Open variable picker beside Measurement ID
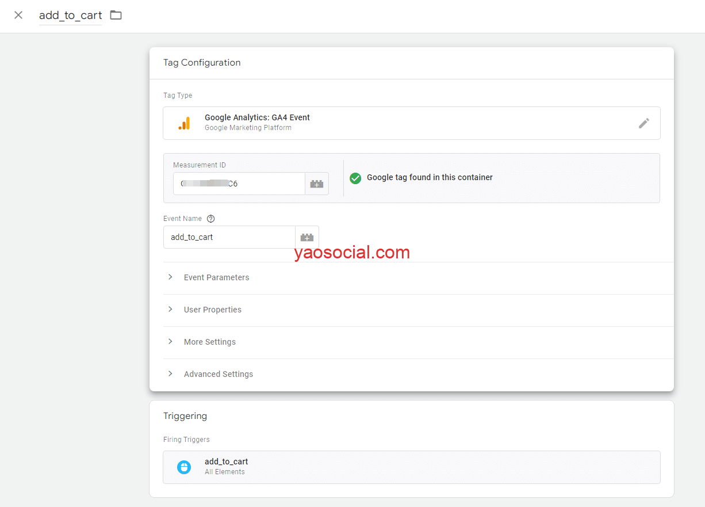 (317, 184)
